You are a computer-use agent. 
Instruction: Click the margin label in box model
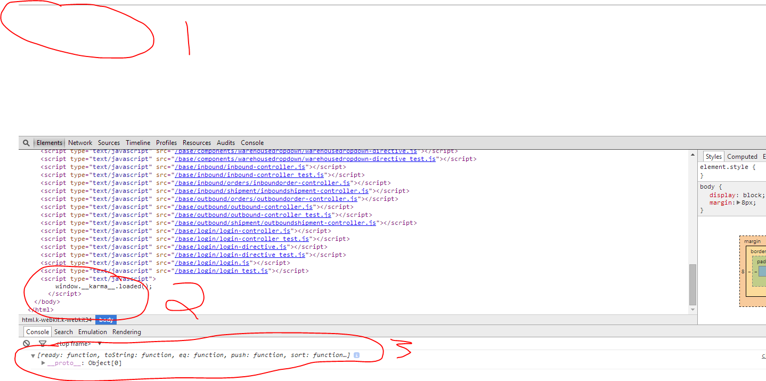(753, 241)
